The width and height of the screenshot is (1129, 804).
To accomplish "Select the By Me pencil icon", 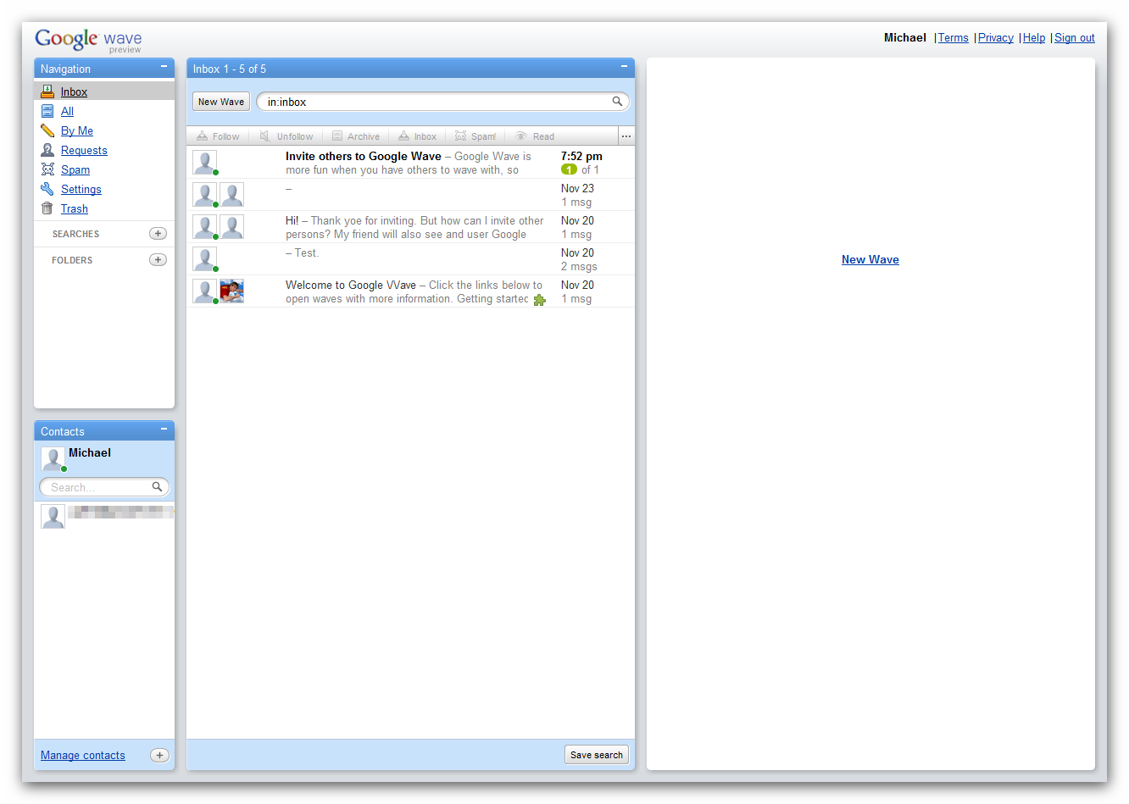I will click(x=47, y=130).
